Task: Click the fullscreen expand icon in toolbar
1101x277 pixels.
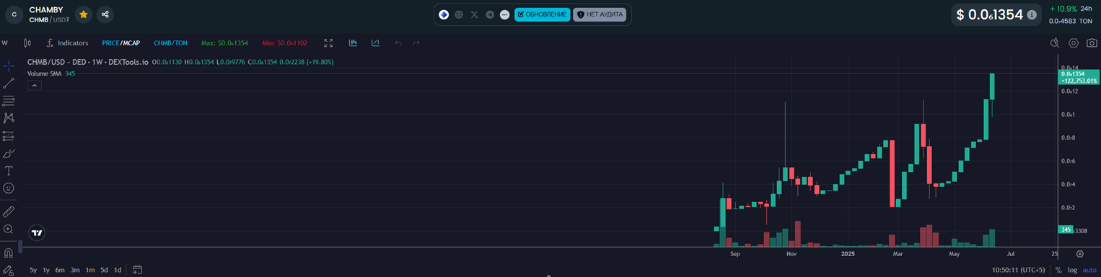Action: tap(328, 43)
